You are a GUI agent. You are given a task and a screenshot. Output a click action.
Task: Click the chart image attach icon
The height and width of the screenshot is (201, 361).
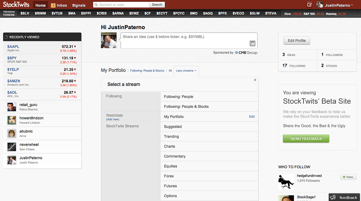pyautogui.click(x=252, y=44)
